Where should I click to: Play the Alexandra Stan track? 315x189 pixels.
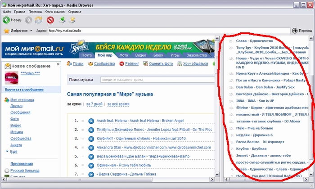91,148
